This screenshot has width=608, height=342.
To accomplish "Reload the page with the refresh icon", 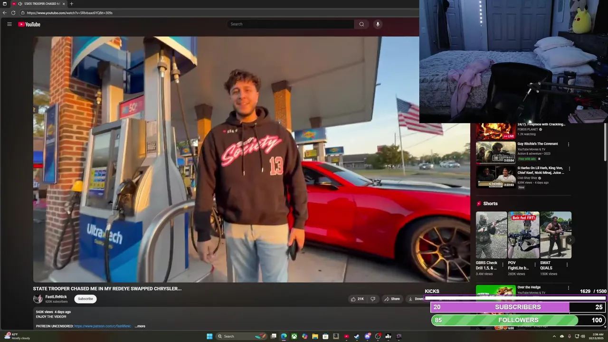I will pos(13,13).
